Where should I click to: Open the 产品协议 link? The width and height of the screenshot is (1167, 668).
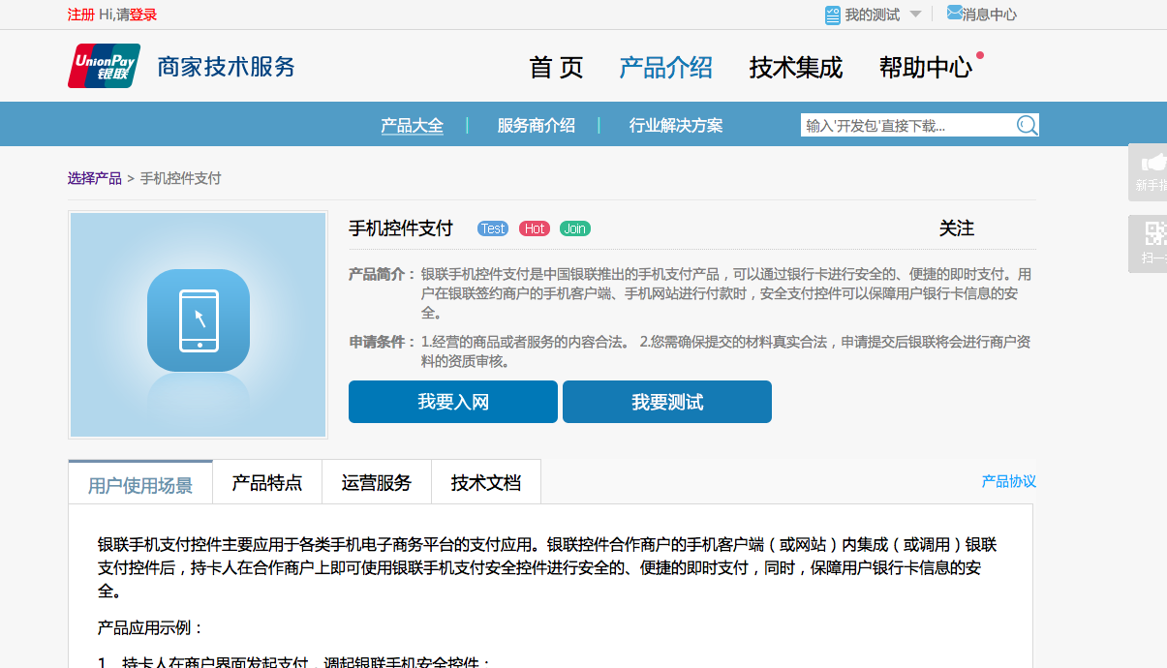(1008, 481)
